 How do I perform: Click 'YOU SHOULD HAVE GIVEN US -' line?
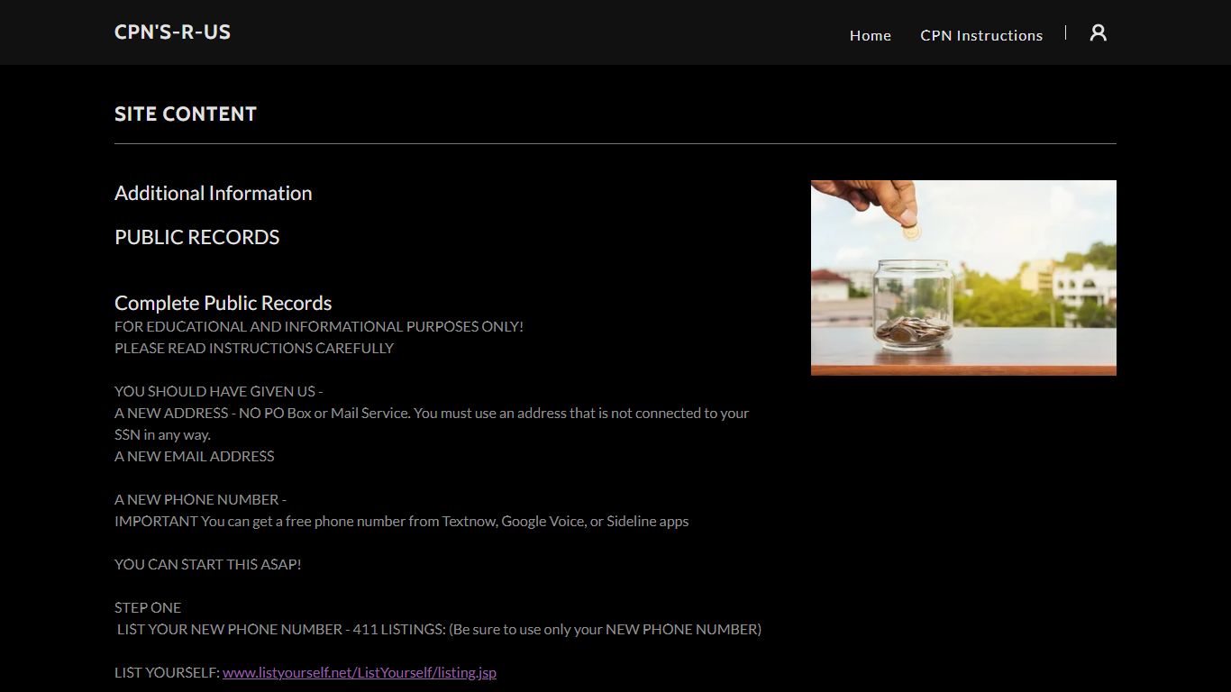click(219, 391)
